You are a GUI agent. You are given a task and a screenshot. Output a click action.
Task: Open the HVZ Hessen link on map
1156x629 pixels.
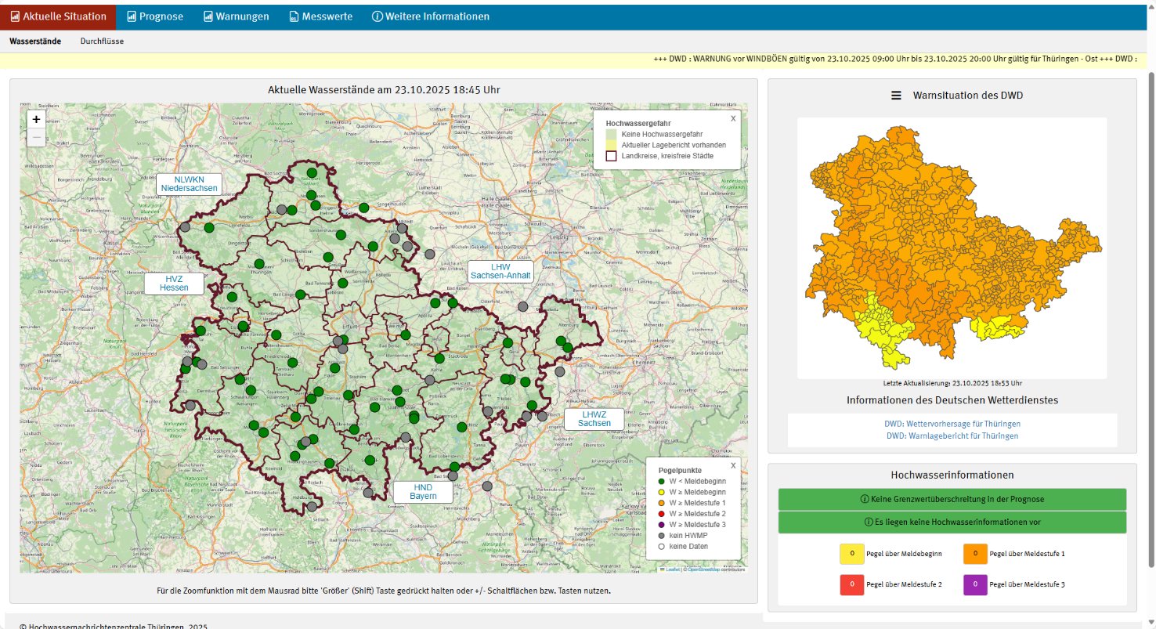pos(174,284)
